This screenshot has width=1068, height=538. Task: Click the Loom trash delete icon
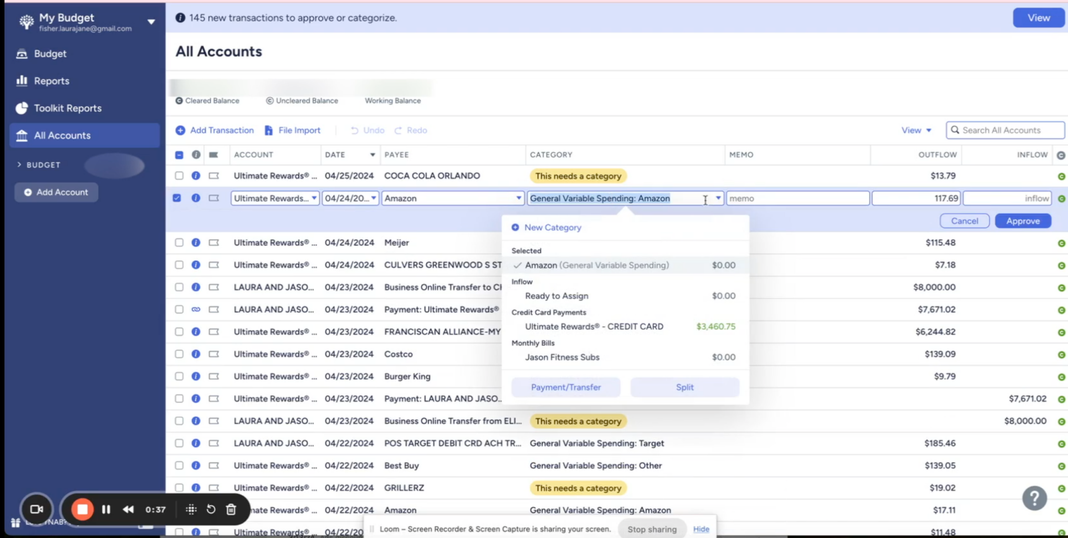pyautogui.click(x=231, y=509)
